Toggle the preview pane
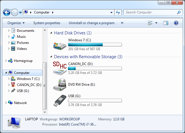 click(x=166, y=23)
